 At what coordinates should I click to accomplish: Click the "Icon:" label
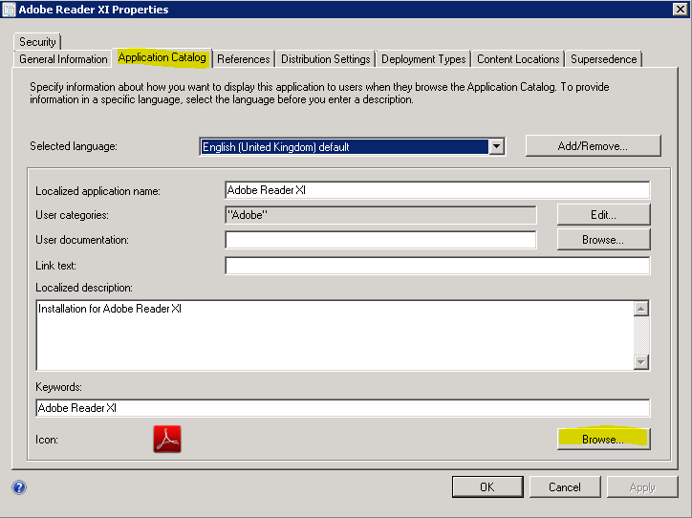47,440
